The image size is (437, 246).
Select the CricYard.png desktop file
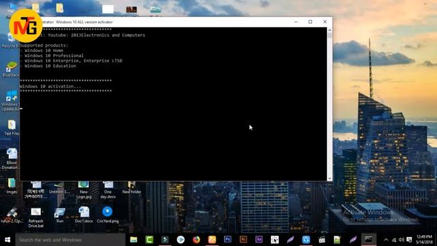pyautogui.click(x=108, y=215)
